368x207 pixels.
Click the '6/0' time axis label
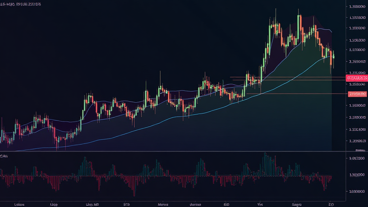point(226,204)
